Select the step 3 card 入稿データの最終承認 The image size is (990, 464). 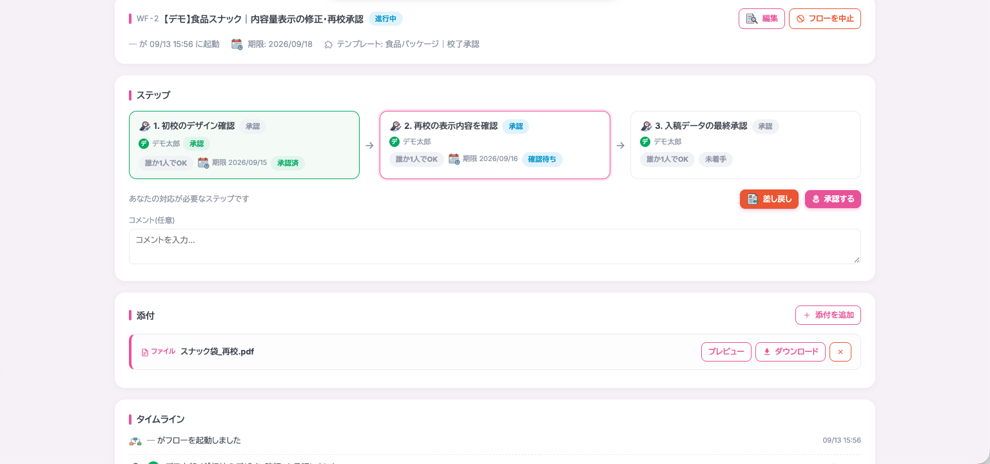tap(746, 145)
